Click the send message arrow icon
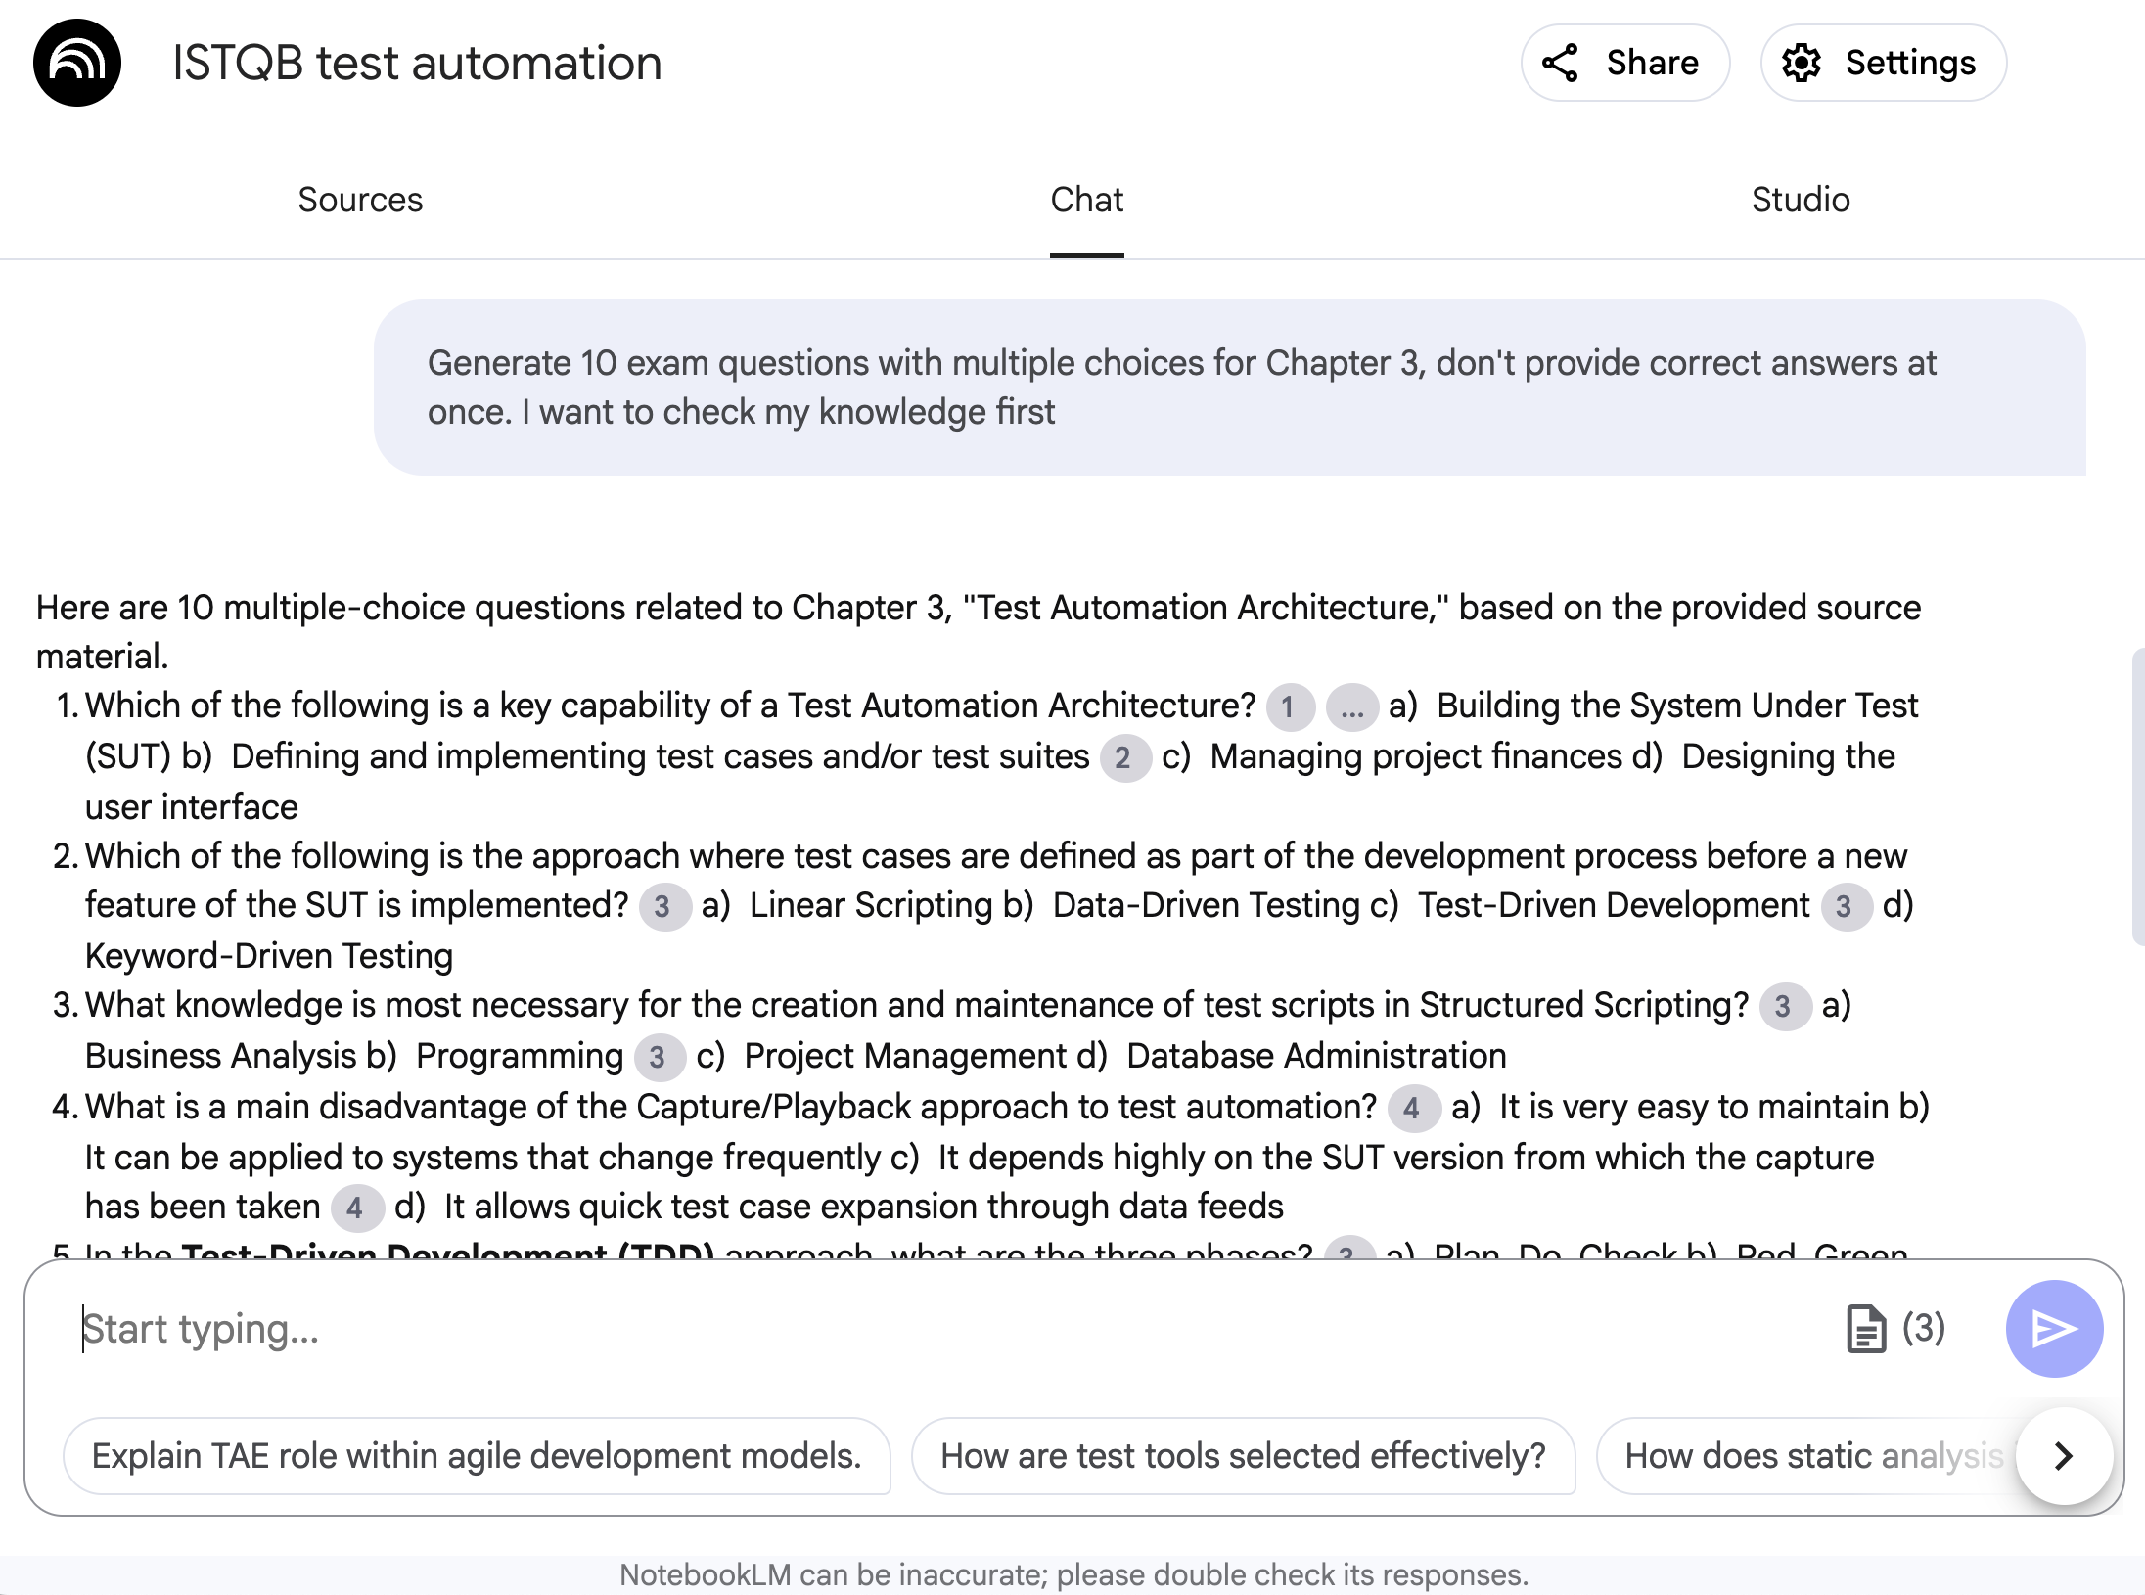Screen dimensions: 2145x1595 click(2054, 1328)
